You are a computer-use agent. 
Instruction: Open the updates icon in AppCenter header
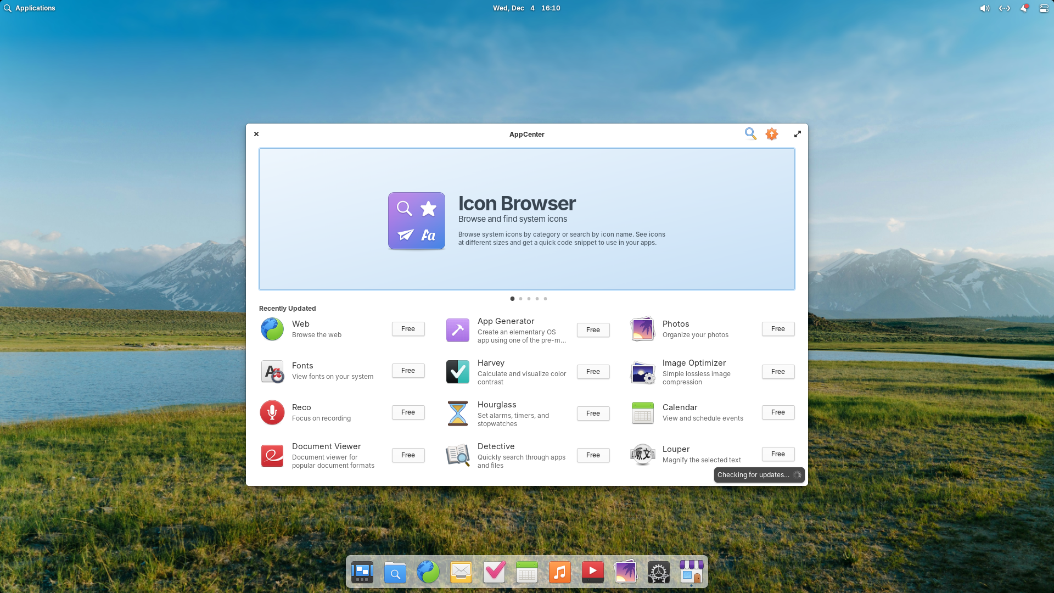[x=772, y=134]
